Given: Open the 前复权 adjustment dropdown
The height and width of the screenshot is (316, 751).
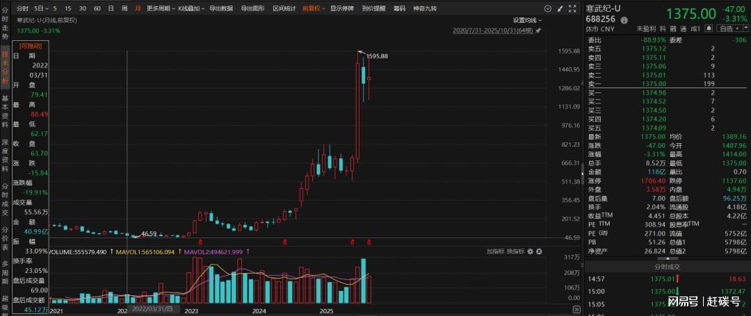Looking at the screenshot, I should click(314, 8).
